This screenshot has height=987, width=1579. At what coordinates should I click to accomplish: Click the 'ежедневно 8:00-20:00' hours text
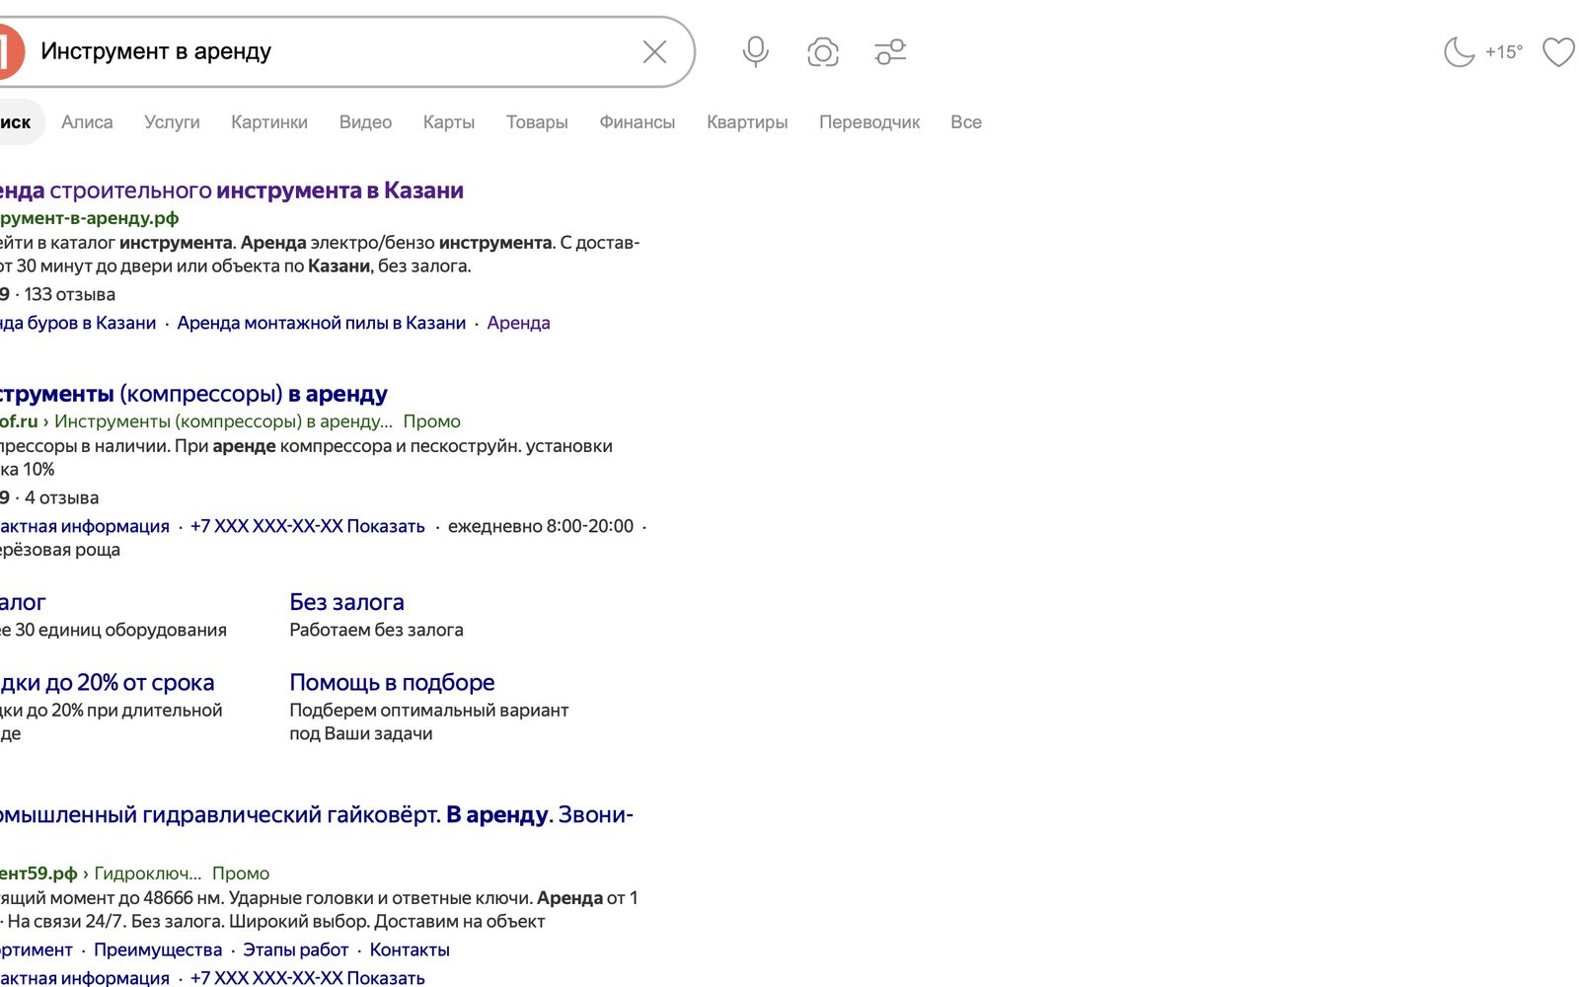coord(541,526)
